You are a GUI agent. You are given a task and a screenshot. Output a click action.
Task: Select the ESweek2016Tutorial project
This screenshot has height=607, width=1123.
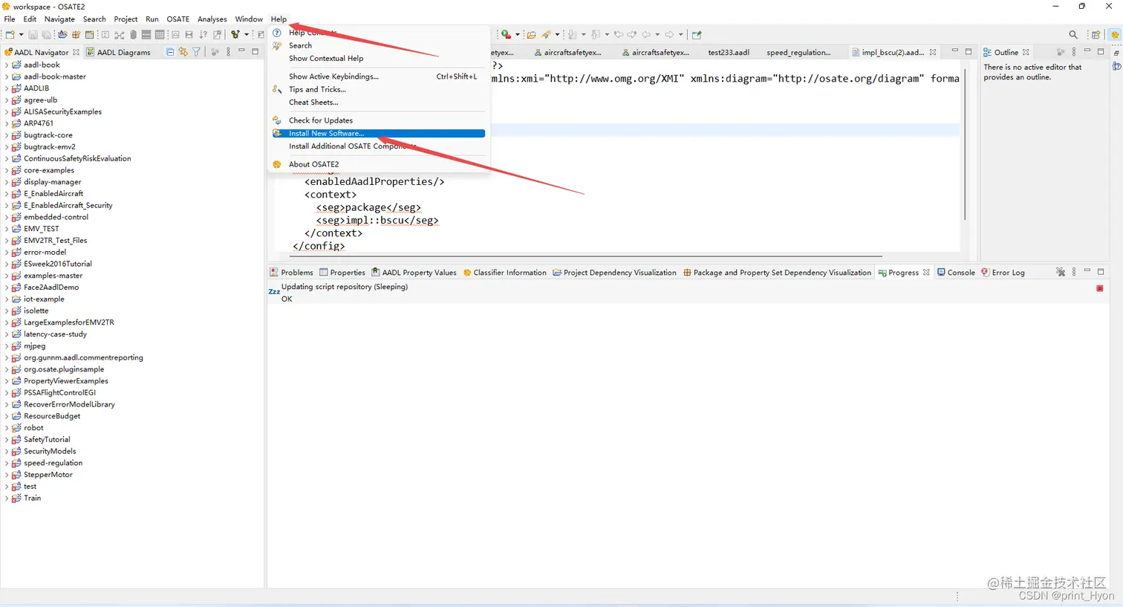tap(58, 264)
